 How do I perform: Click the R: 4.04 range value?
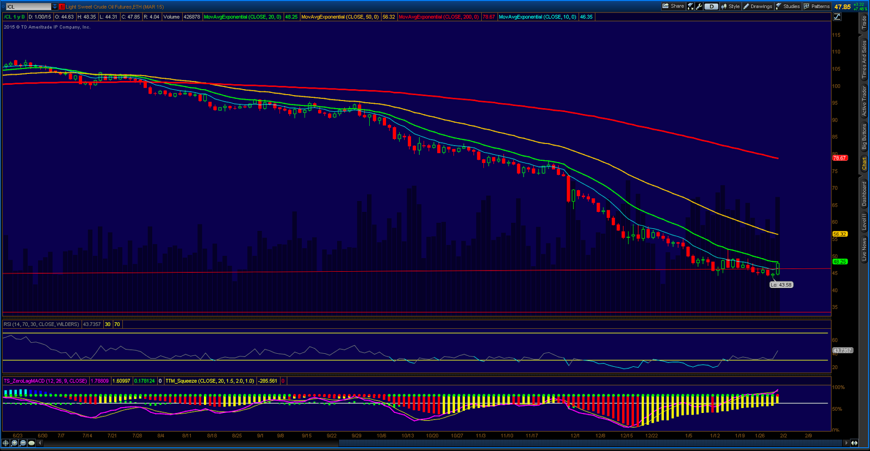coord(152,17)
